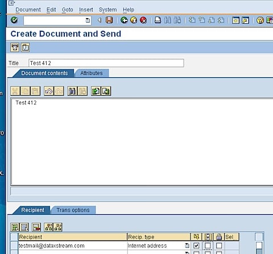Open the Insert menu

(x=86, y=10)
